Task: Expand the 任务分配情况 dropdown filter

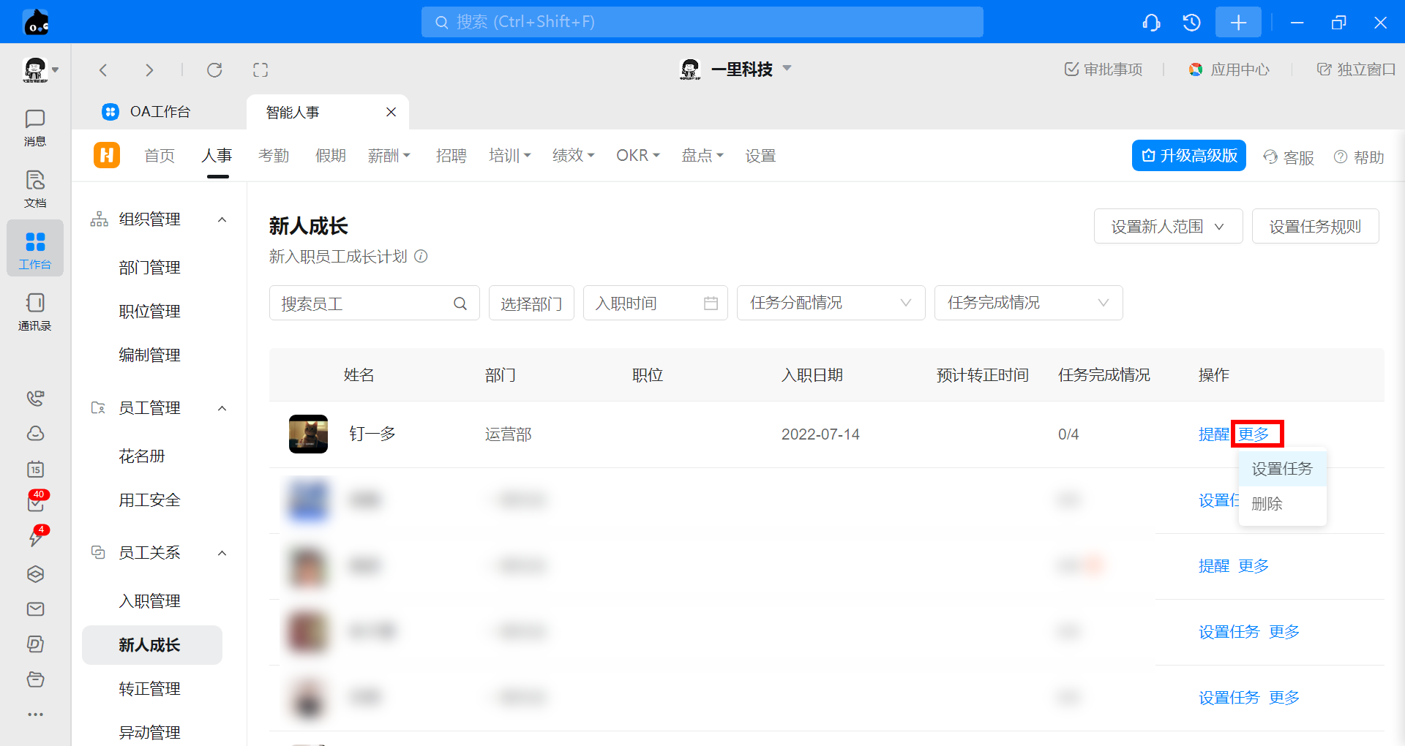Action: [x=831, y=303]
